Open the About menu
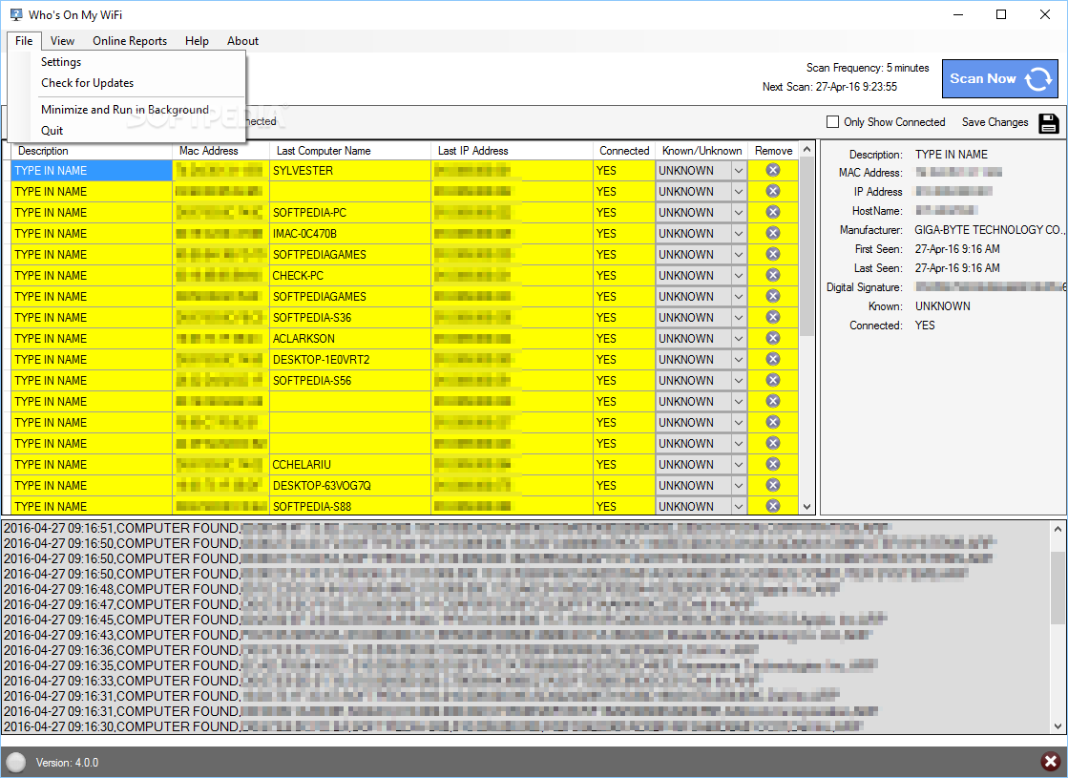The width and height of the screenshot is (1068, 778). (x=242, y=41)
